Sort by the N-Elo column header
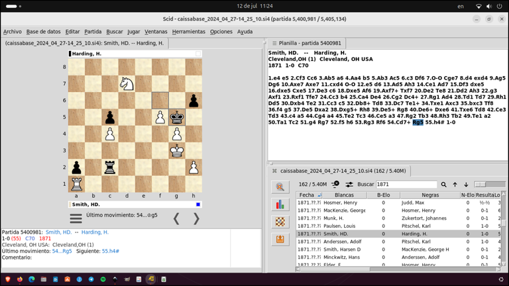The width and height of the screenshot is (509, 286). tap(468, 195)
